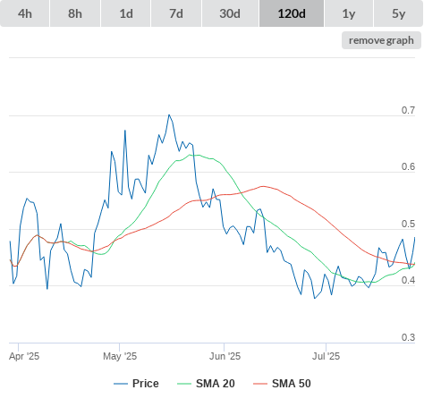Click the remove graph button
424x407 pixels.
coord(381,40)
